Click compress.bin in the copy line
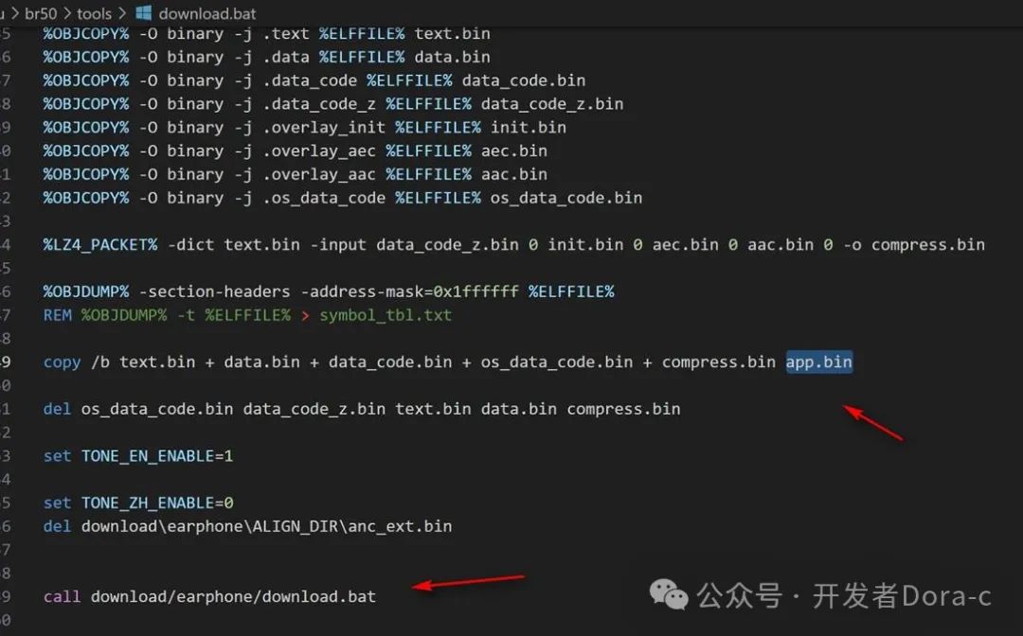 click(718, 362)
